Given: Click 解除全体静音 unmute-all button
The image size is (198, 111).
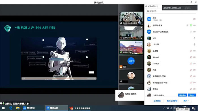Looking at the screenshot, I should pyautogui.click(x=172, y=101).
